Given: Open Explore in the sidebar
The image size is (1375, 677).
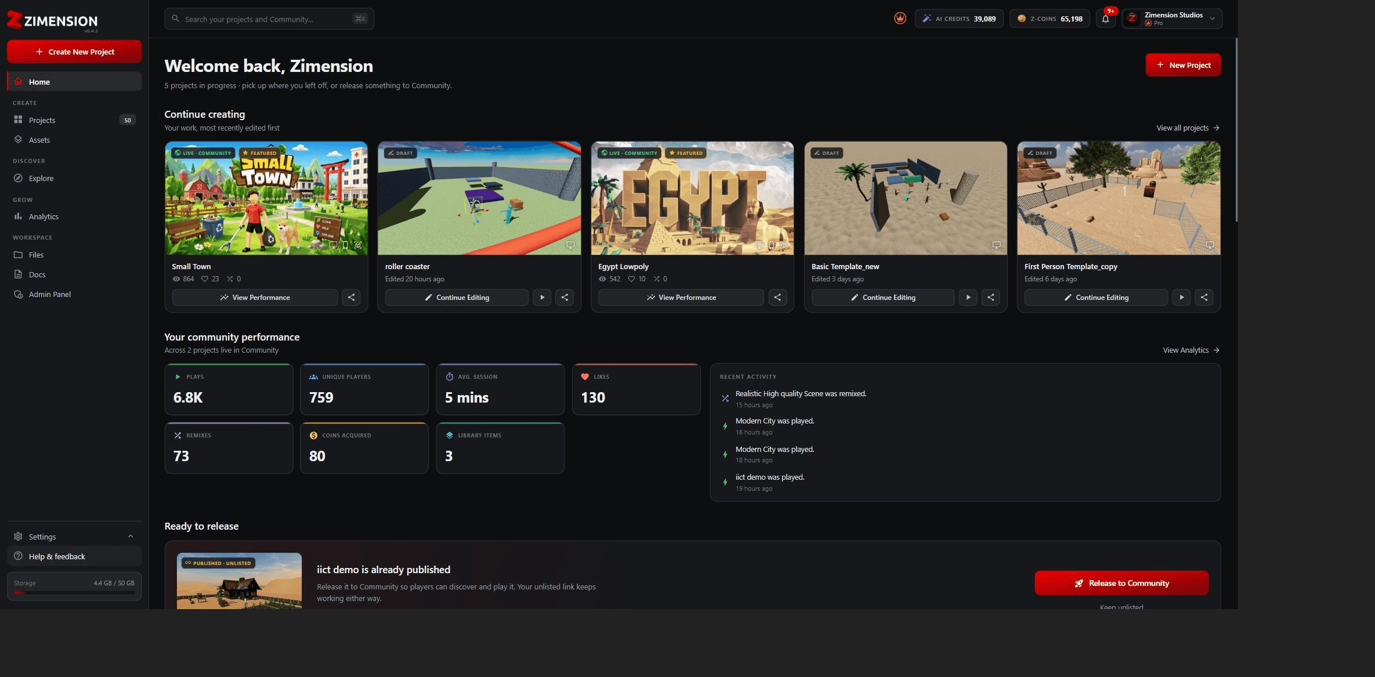Looking at the screenshot, I should point(74,178).
